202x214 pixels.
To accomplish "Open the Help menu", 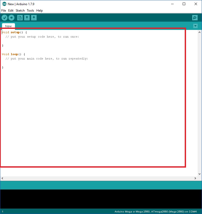I will [x=39, y=11].
